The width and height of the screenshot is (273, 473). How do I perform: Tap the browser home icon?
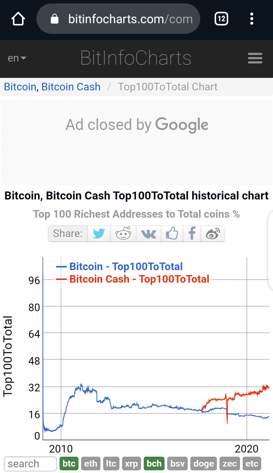pos(18,19)
